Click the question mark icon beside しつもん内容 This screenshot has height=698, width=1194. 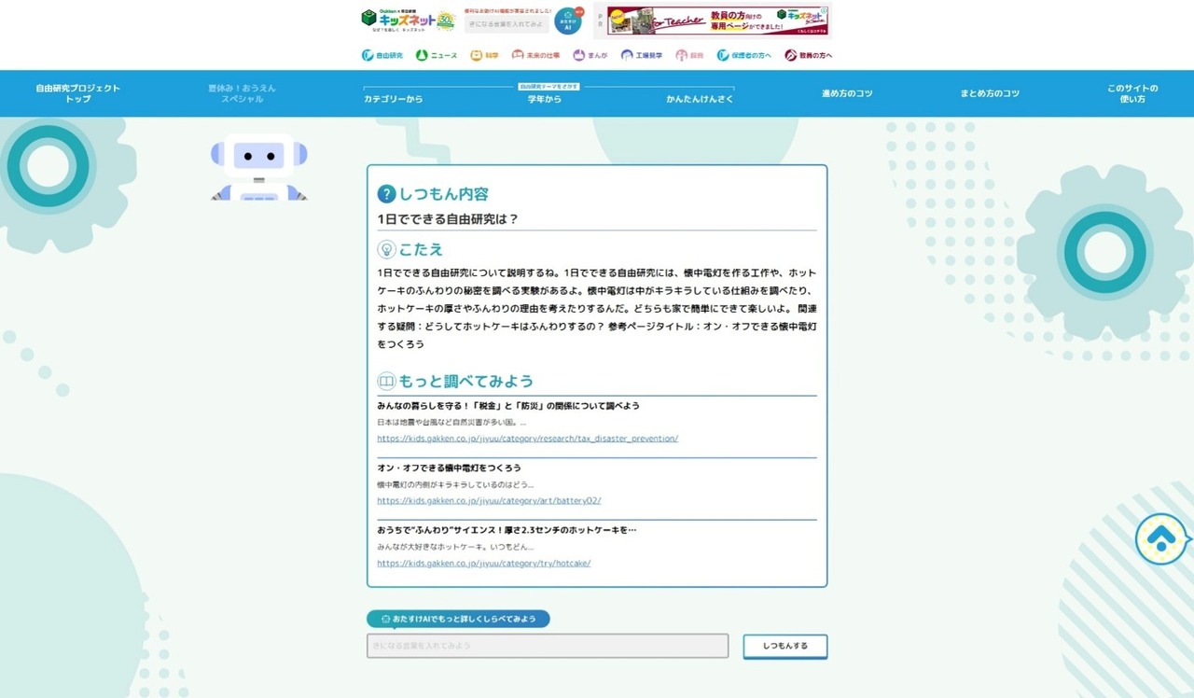[x=386, y=194]
